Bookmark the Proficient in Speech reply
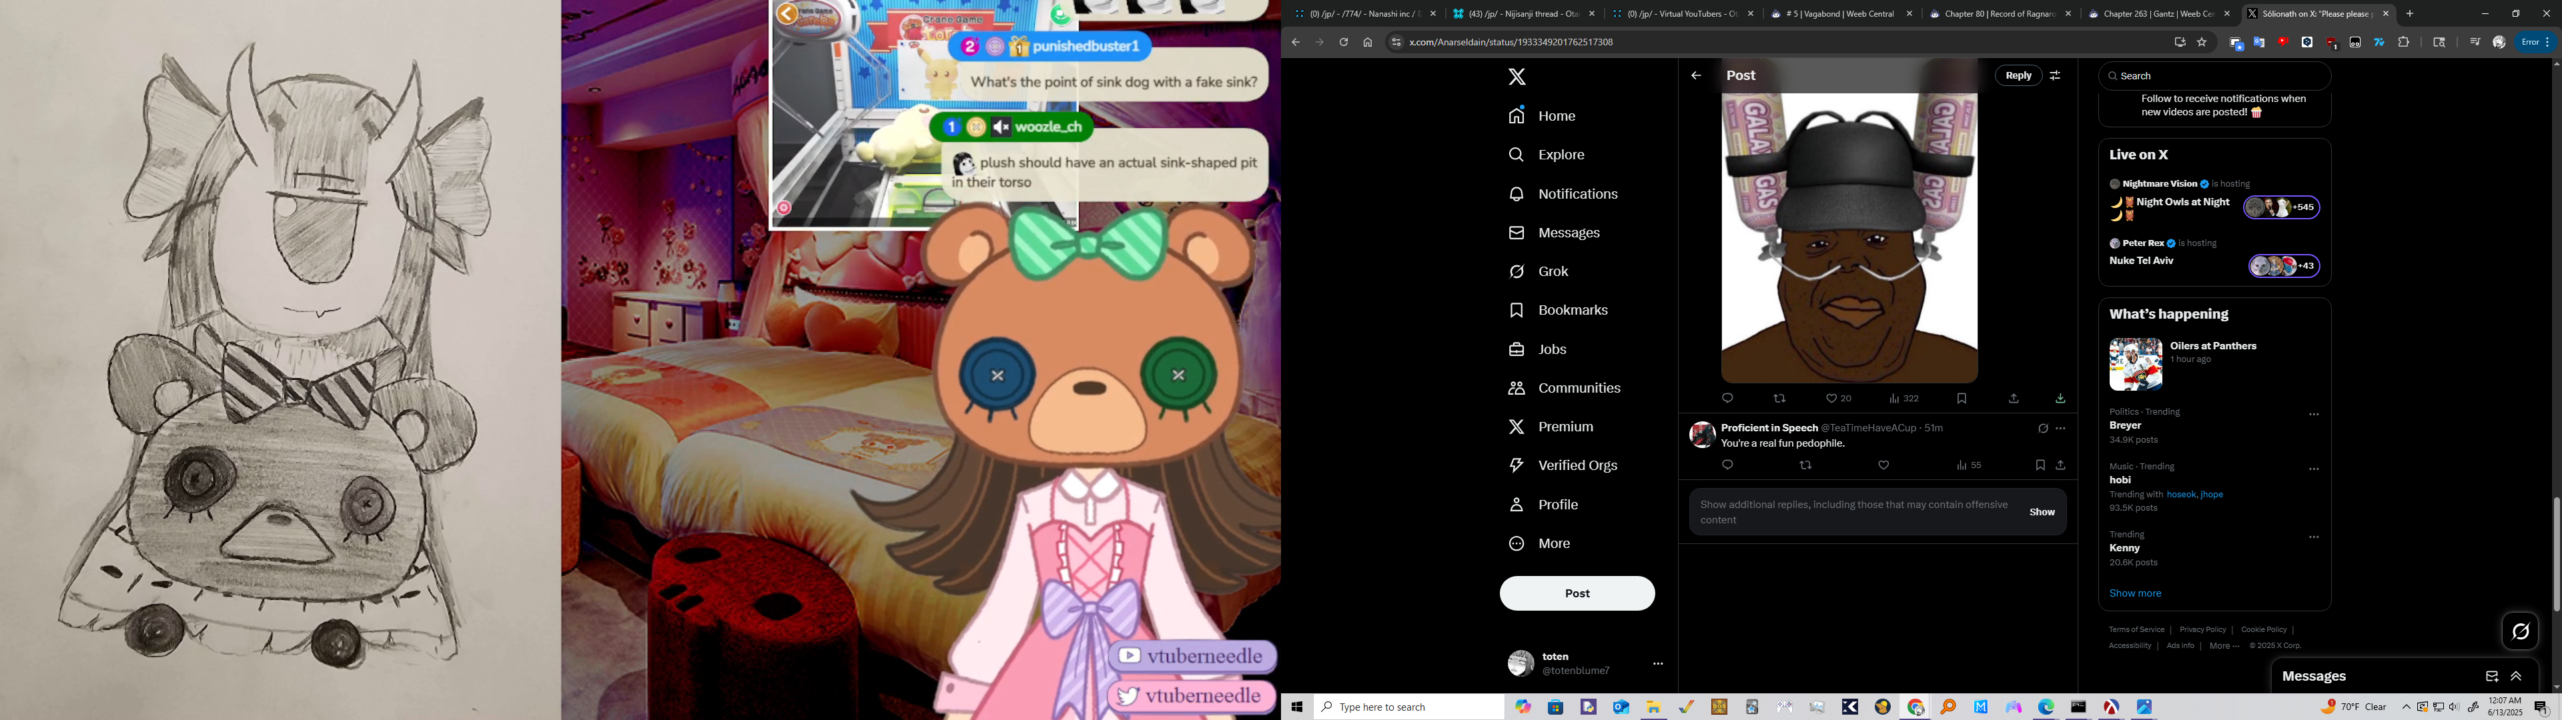This screenshot has height=720, width=2562. click(x=2040, y=465)
